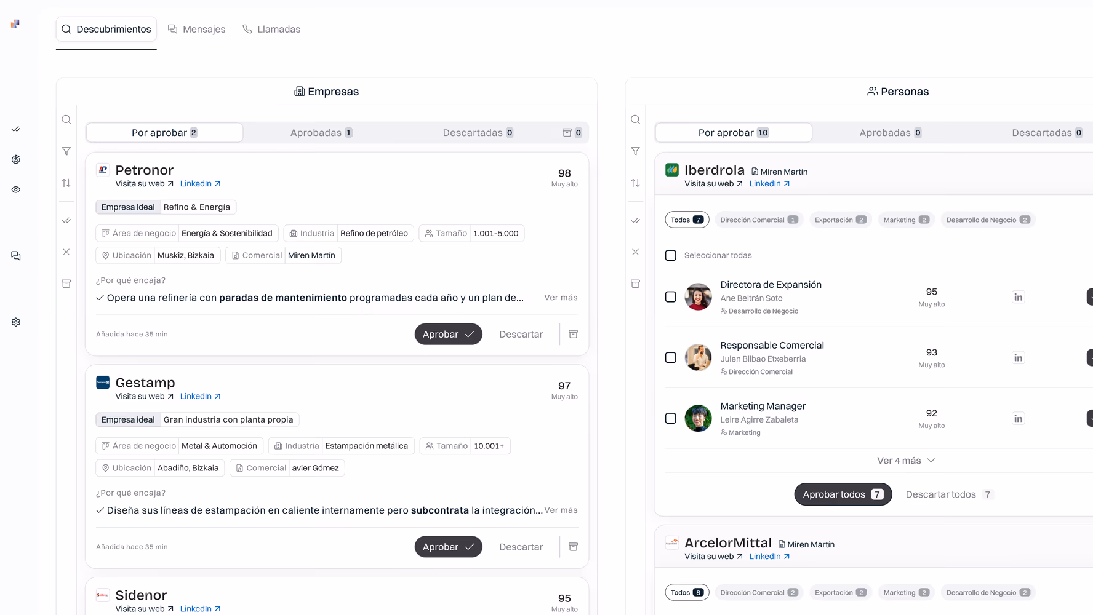Viewport: 1093px width, 615px height.
Task: Open the chat bubbles icon in left sidebar
Action: pos(16,256)
